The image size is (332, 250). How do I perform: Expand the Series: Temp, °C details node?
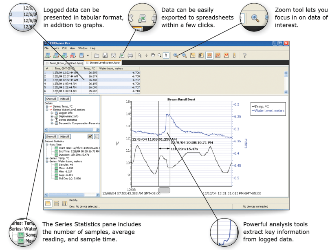pyautogui.click(x=47, y=106)
